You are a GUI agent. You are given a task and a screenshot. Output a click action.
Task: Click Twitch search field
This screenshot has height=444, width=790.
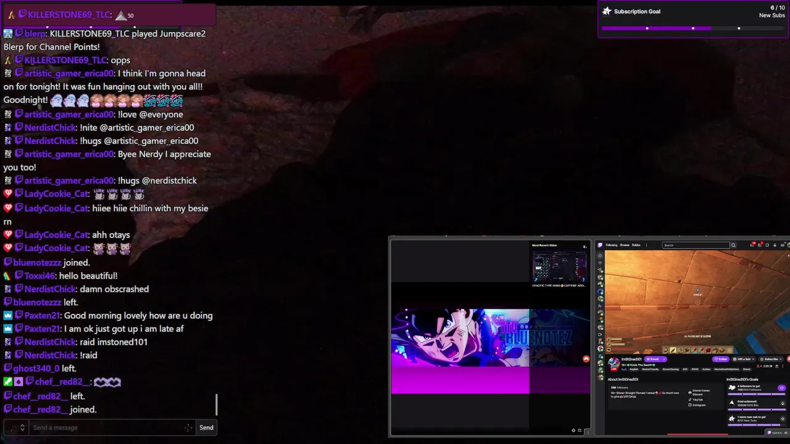(696, 245)
